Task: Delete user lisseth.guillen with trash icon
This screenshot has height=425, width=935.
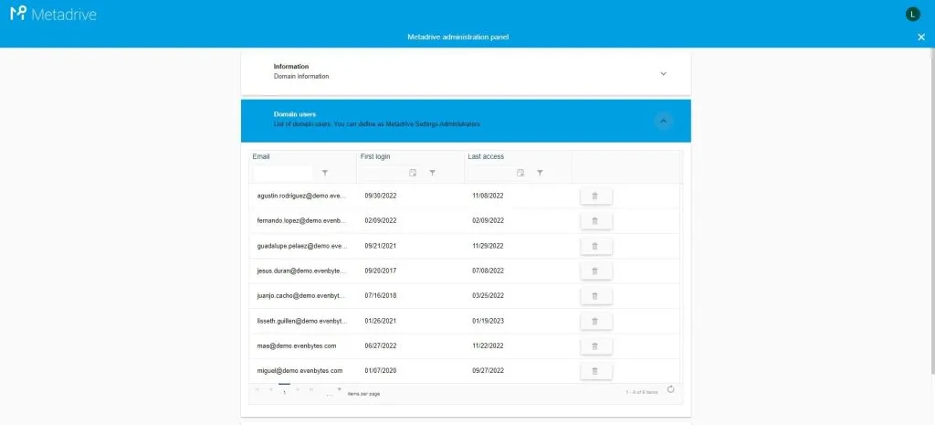Action: click(595, 321)
